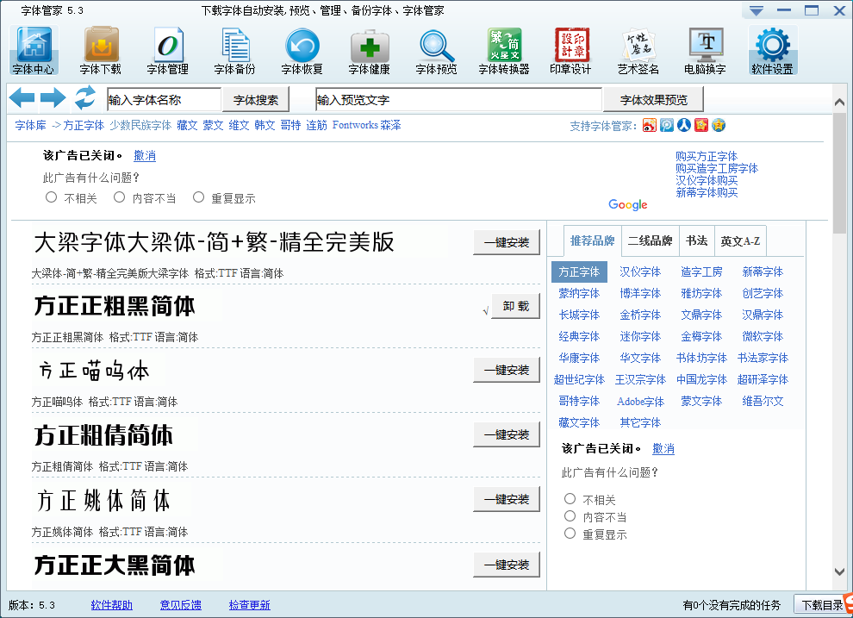
Task: Open the 汉仪字体购买 link
Action: 707,181
